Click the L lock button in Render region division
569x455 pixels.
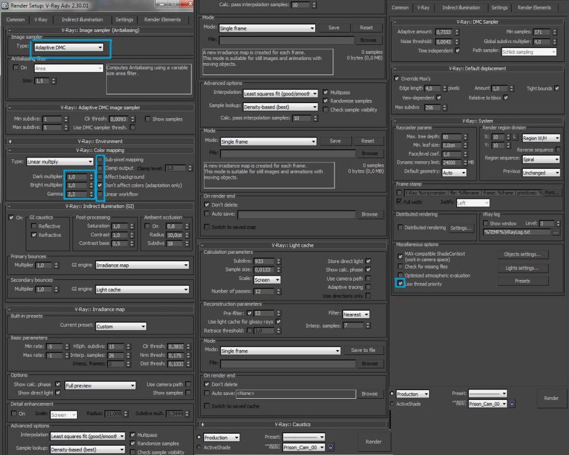pos(514,137)
